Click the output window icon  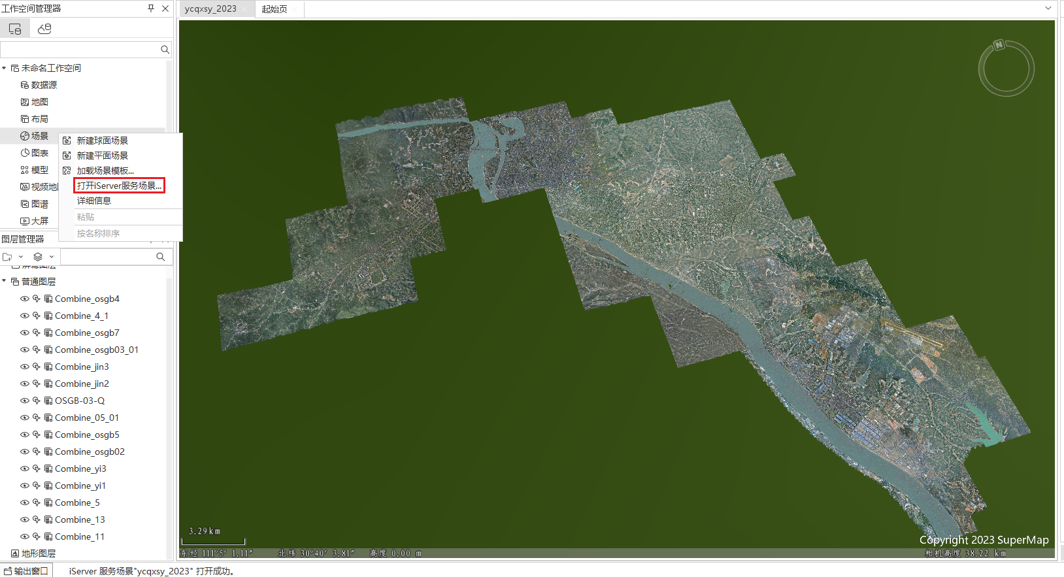tap(8, 571)
